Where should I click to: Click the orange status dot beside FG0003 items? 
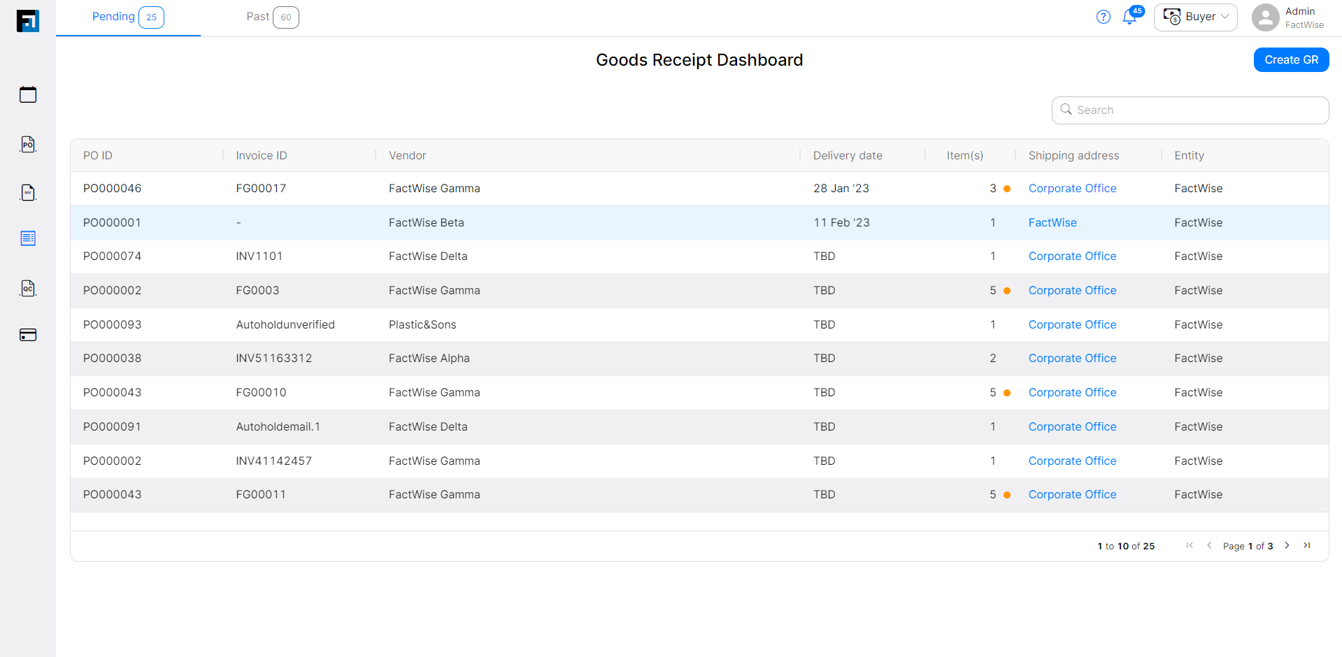coord(1007,290)
